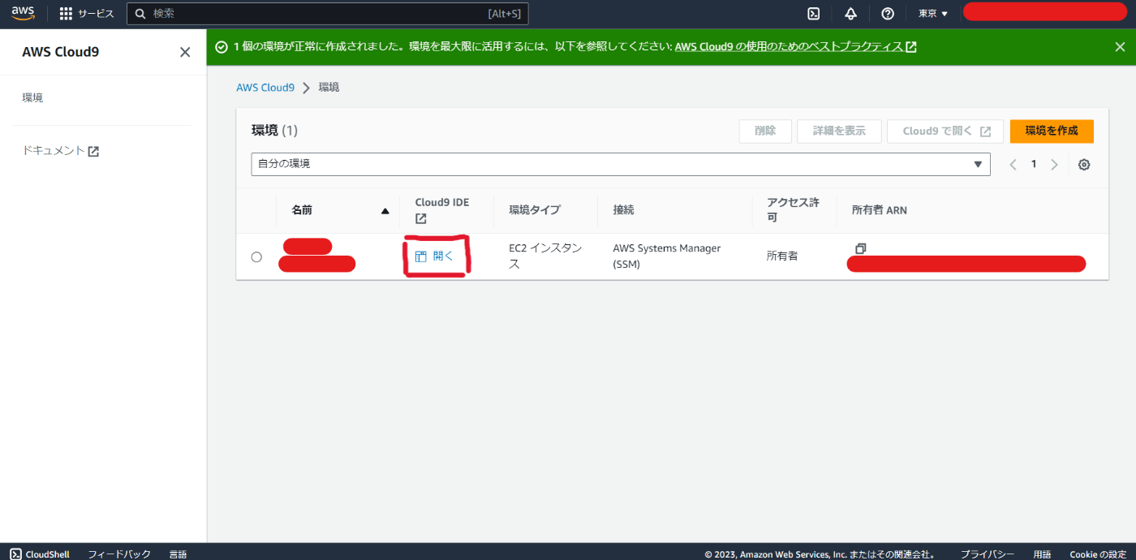Open Cookie の設定 footer link
Image resolution: width=1136 pixels, height=560 pixels.
point(1098,554)
